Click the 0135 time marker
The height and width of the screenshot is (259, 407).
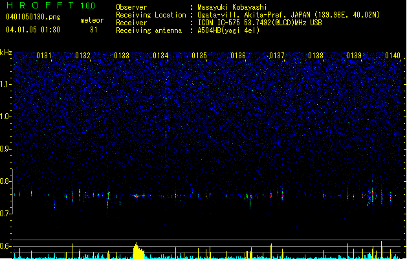[199, 56]
